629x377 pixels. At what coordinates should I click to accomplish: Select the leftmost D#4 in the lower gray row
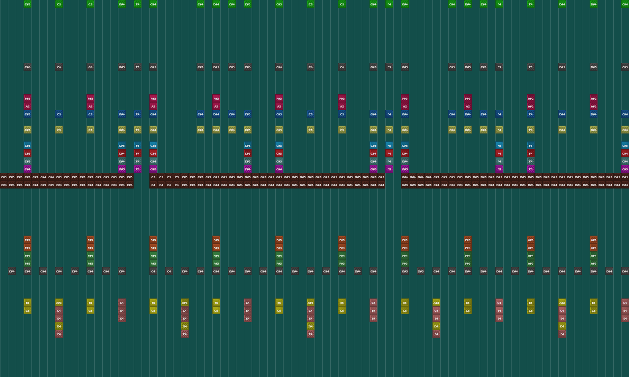pyautogui.click(x=468, y=271)
